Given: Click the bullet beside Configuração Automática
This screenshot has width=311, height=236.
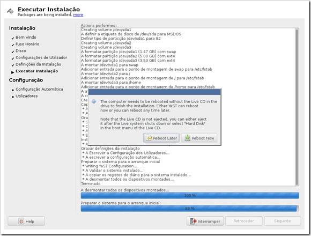Looking at the screenshot, I should point(13,90).
